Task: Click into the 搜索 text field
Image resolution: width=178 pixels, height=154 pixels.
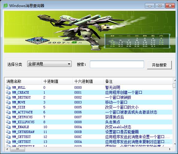Action: 117,64
